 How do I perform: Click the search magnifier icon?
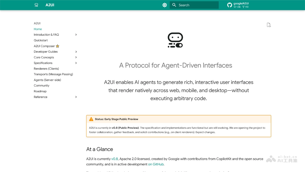pos(174,5)
